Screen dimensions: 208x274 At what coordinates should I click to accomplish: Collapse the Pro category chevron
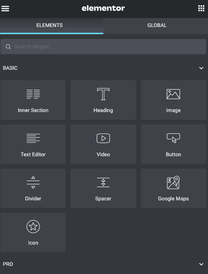pos(201,264)
